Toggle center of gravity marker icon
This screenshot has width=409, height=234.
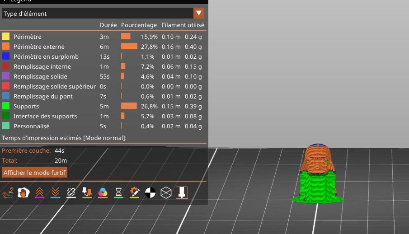coord(150,193)
